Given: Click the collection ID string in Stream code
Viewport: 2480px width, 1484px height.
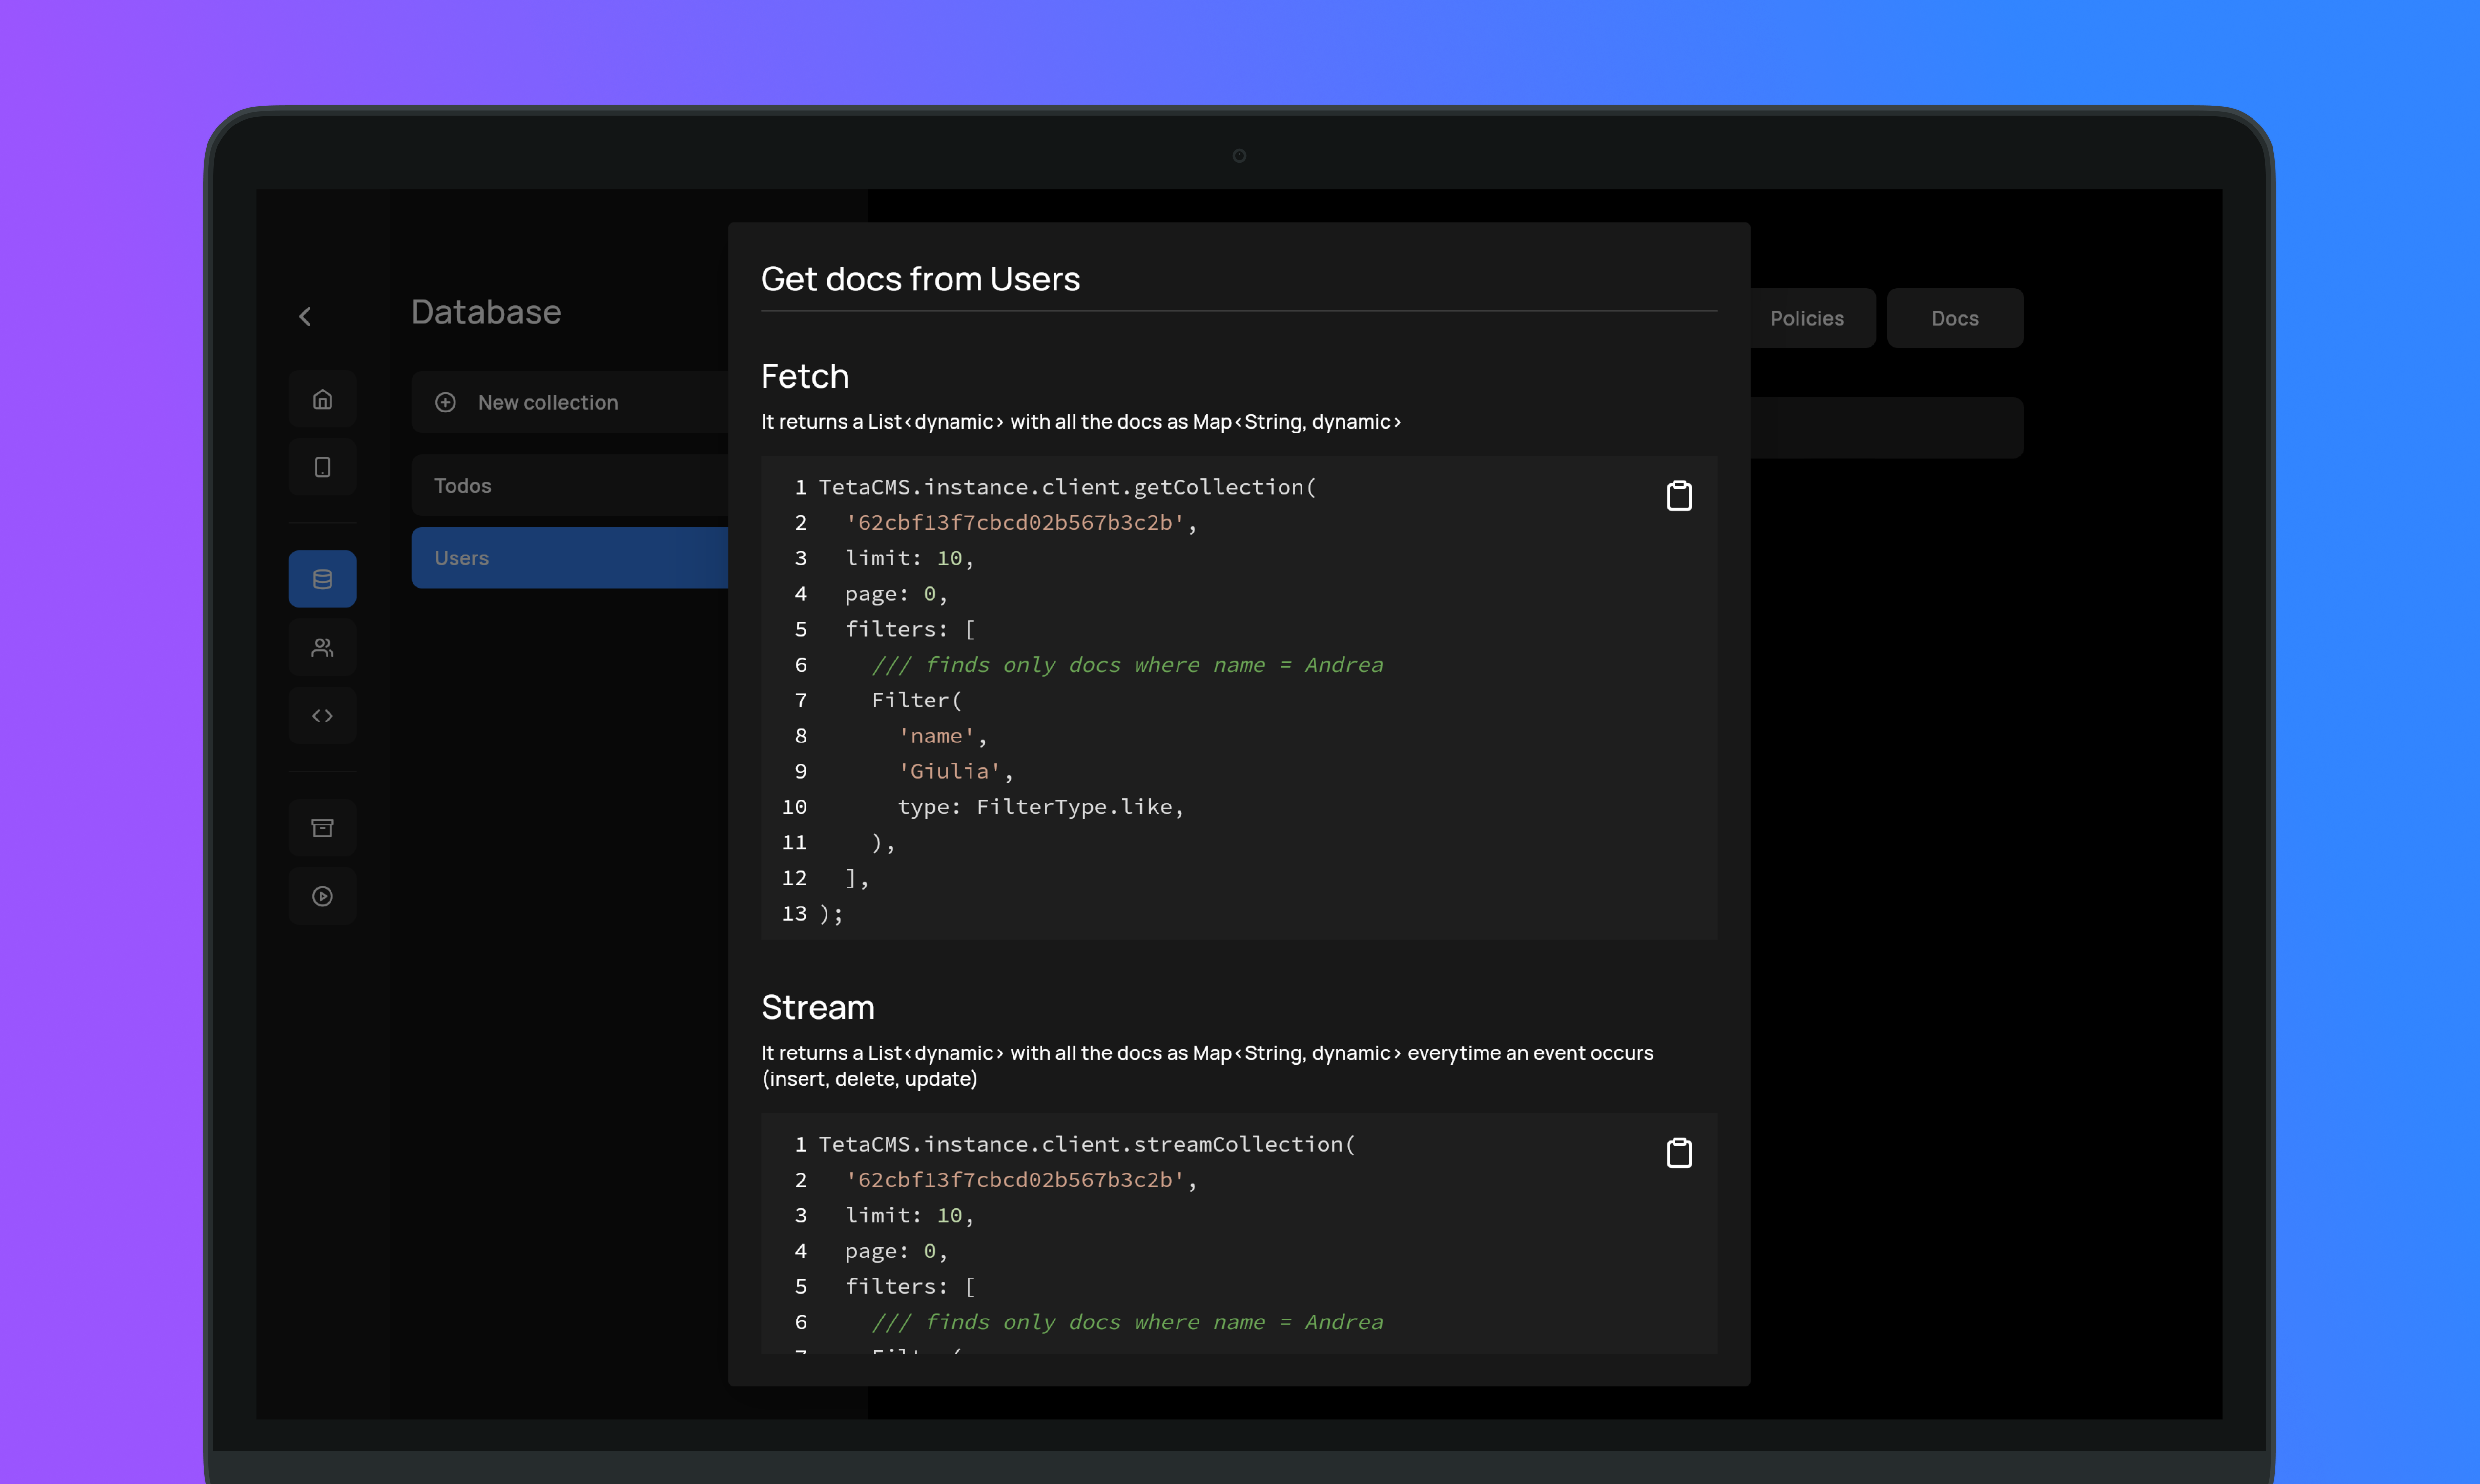Looking at the screenshot, I should [x=1015, y=1180].
